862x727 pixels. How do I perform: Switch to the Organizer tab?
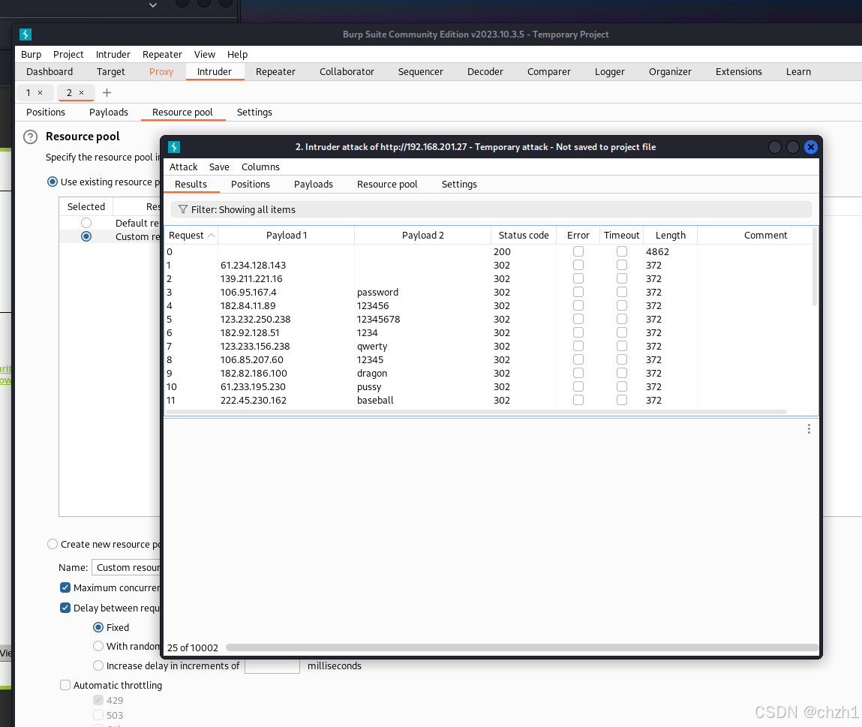point(670,71)
